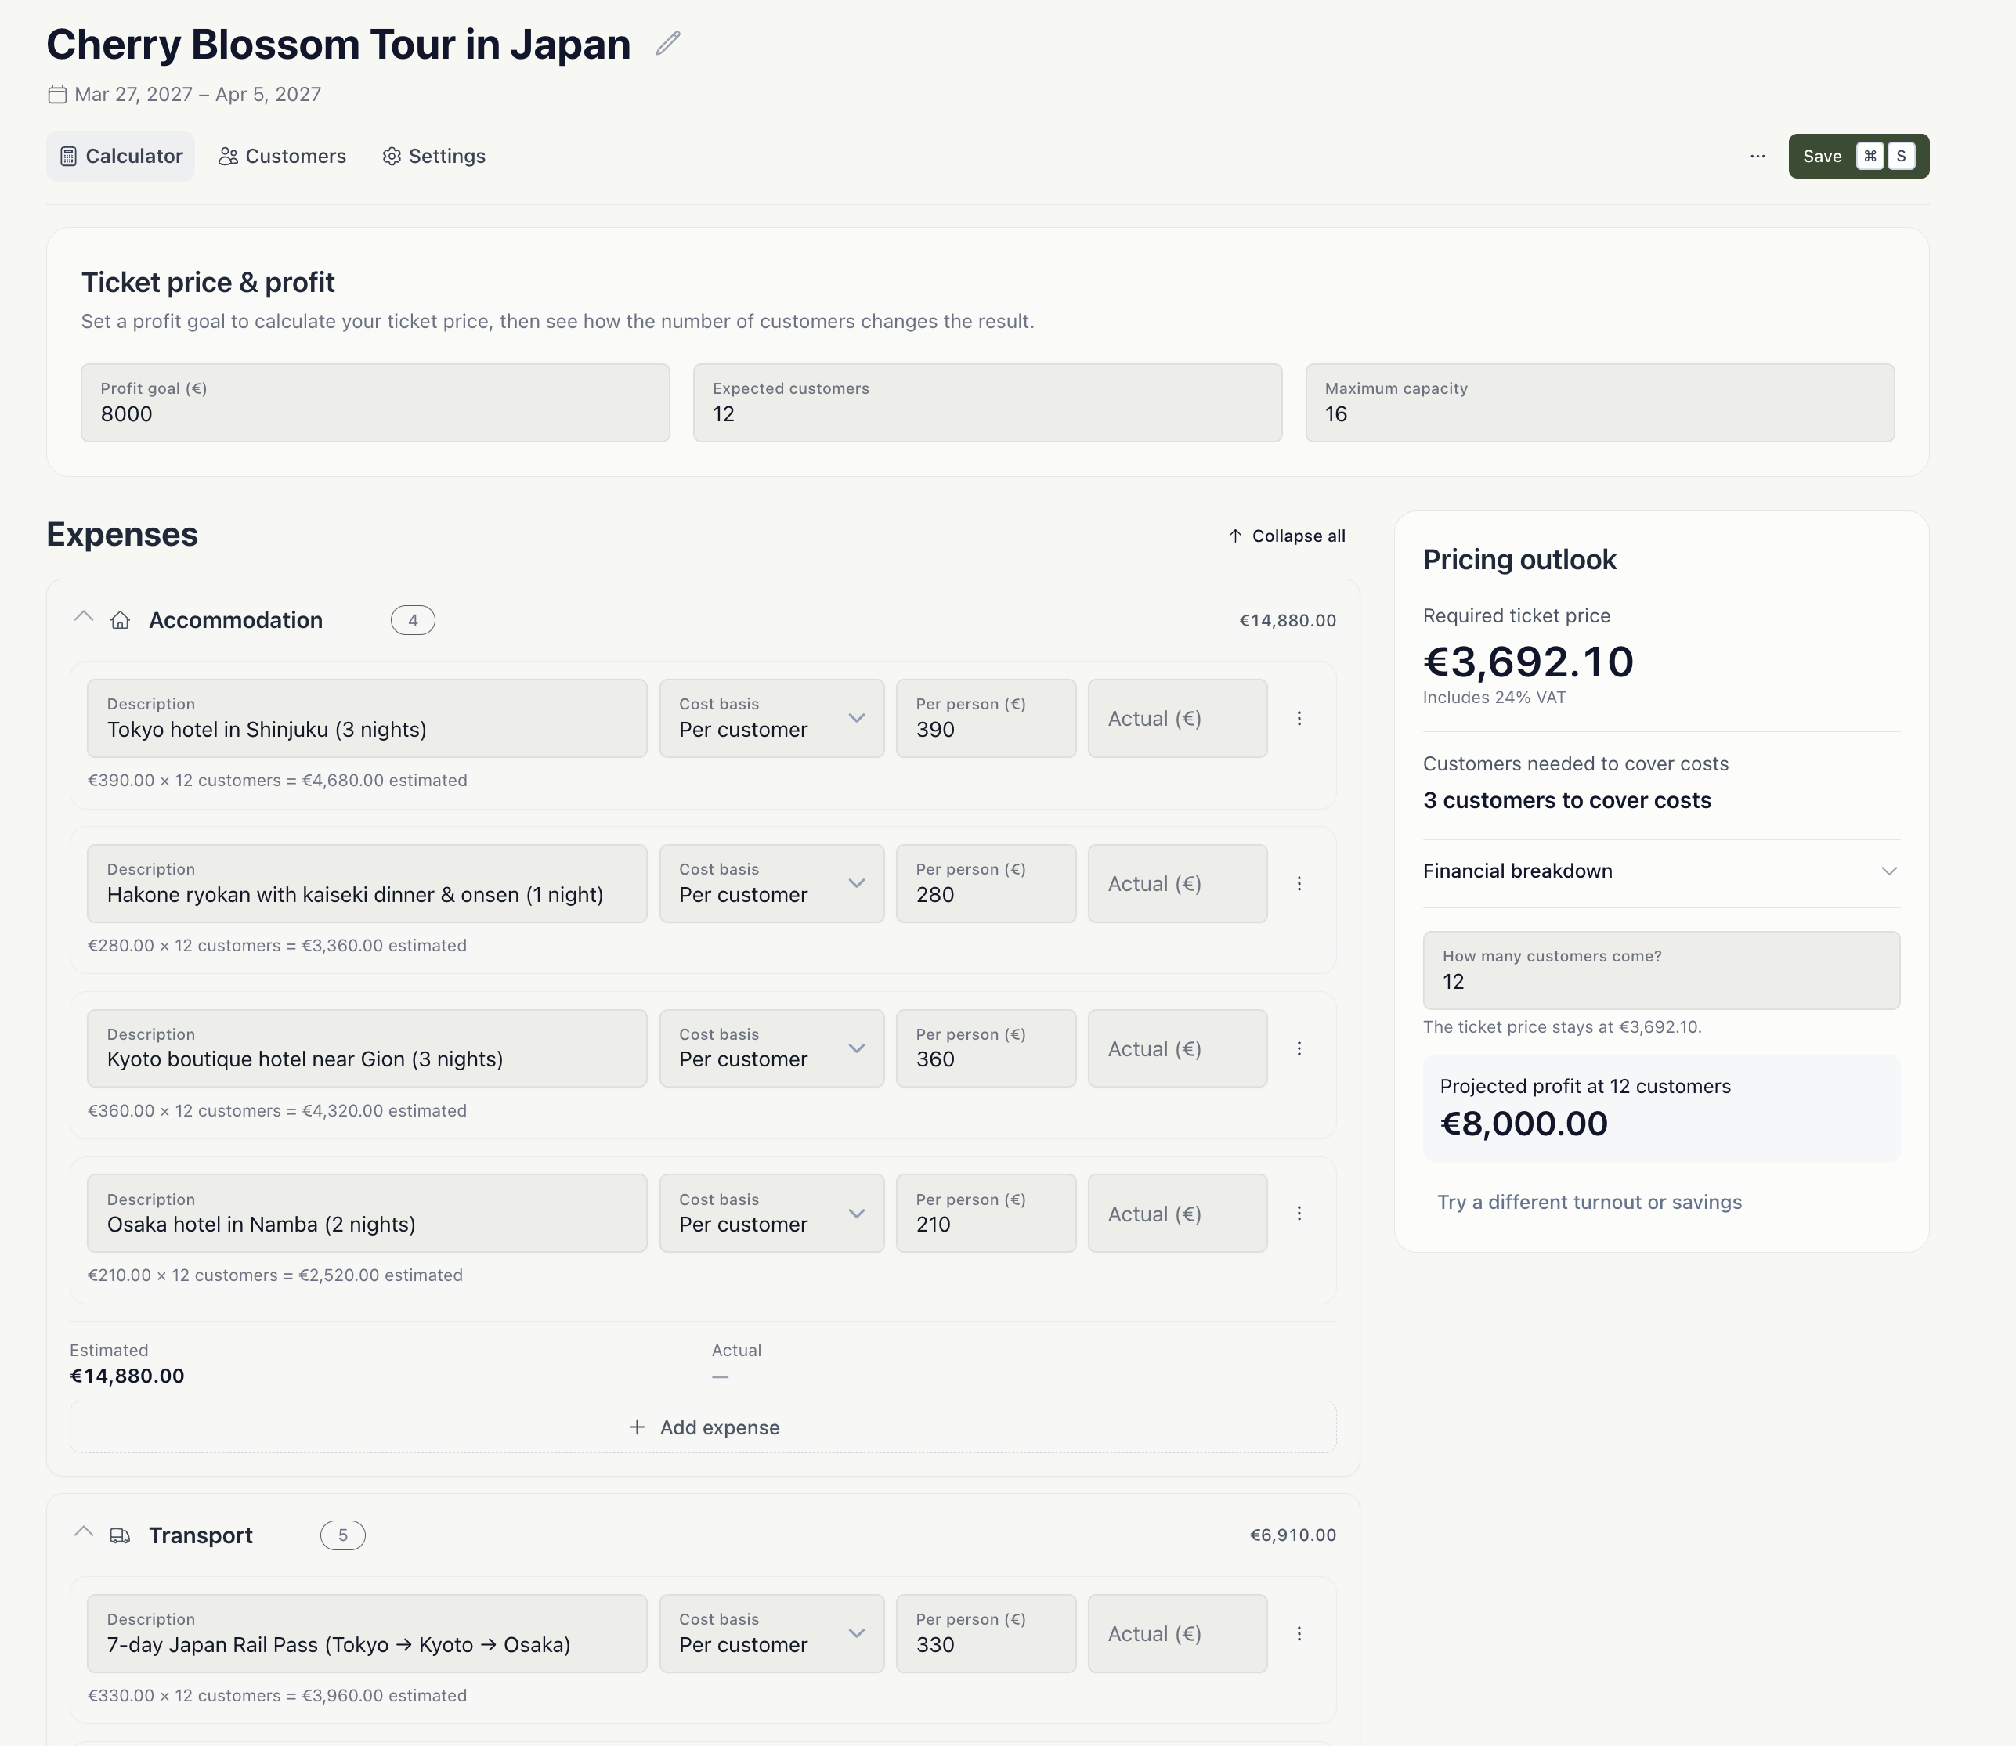Click the Per person field showing 330
Screen dimensions: 2016x1746
point(986,1633)
